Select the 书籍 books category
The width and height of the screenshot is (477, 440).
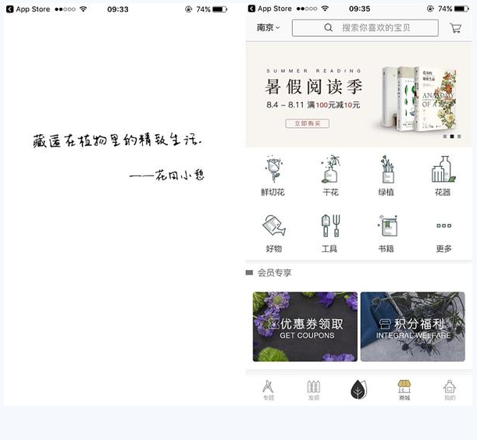click(x=386, y=232)
